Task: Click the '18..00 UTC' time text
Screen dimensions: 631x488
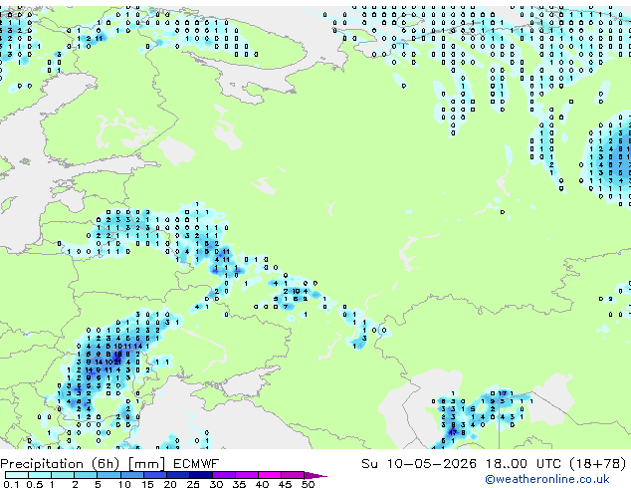Action: [524, 463]
